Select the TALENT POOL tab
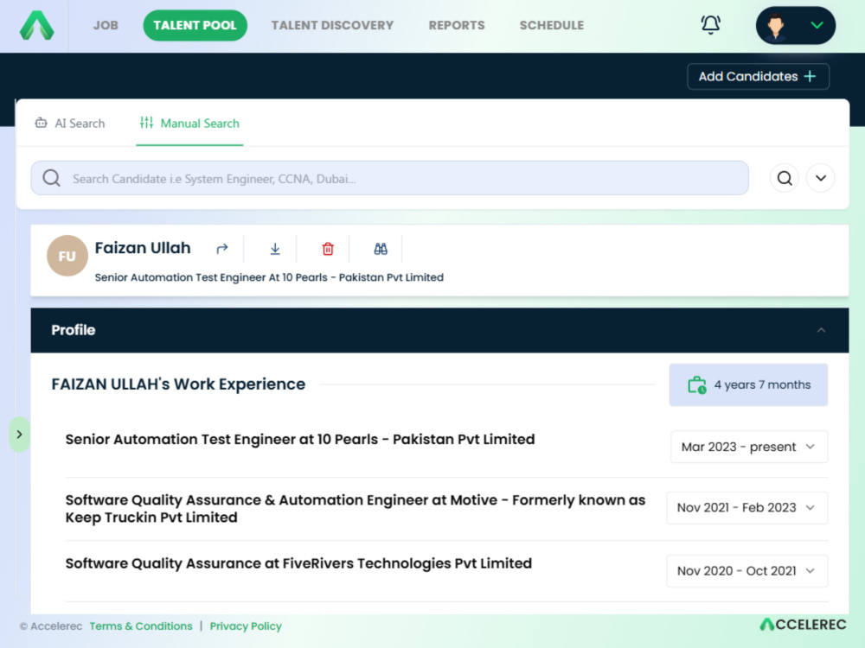The image size is (865, 648). 195,25
